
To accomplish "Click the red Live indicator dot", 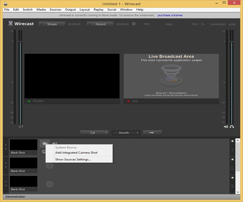I will click(128, 101).
